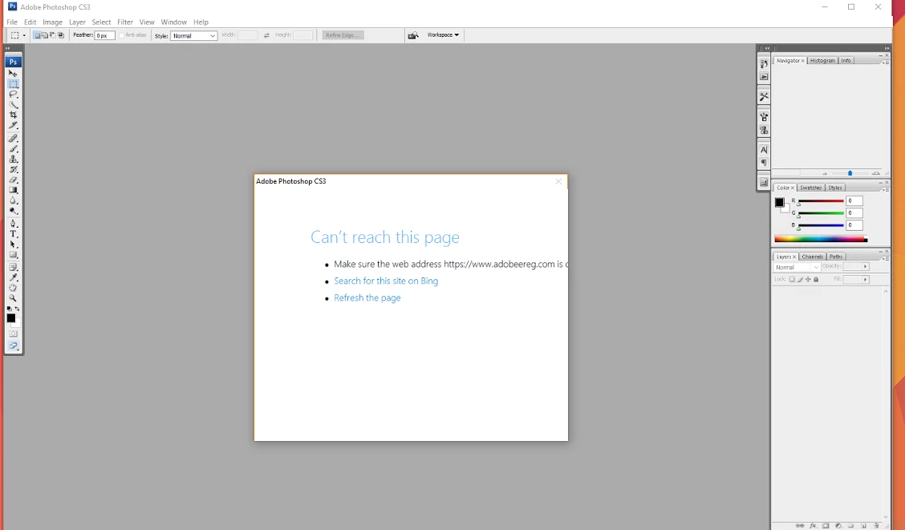Open the Workspace dropdown menu

pos(443,35)
